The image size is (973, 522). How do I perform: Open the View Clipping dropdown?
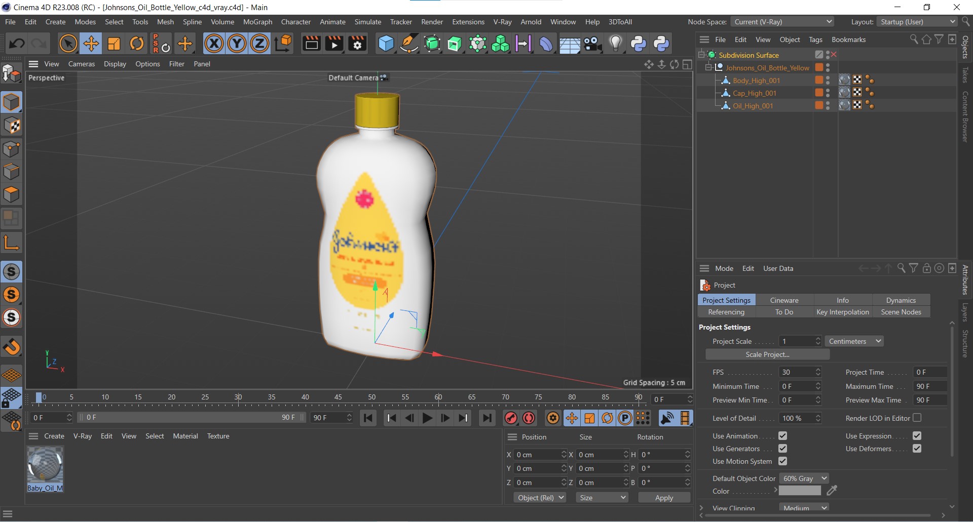(804, 508)
